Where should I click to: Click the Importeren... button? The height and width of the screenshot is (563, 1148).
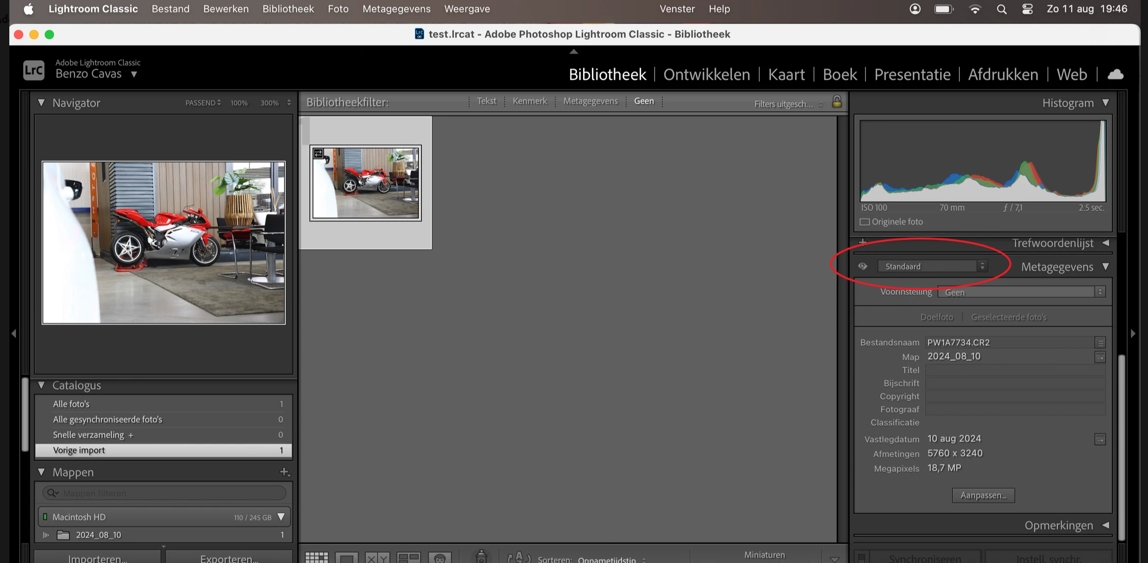point(97,558)
